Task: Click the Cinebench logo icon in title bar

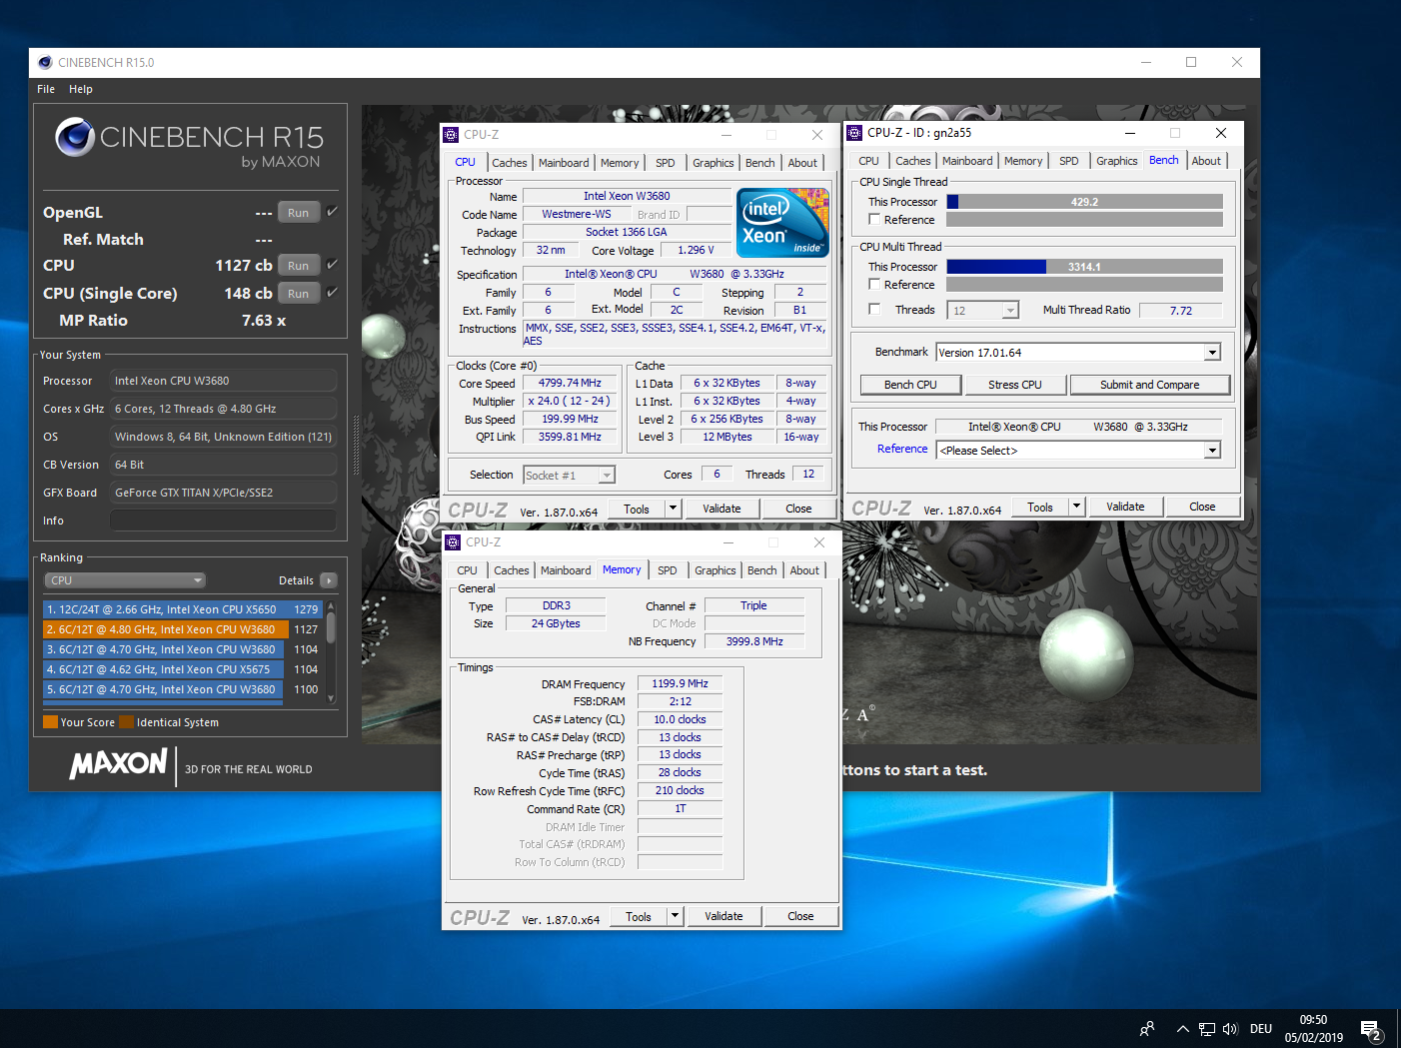Action: (45, 62)
